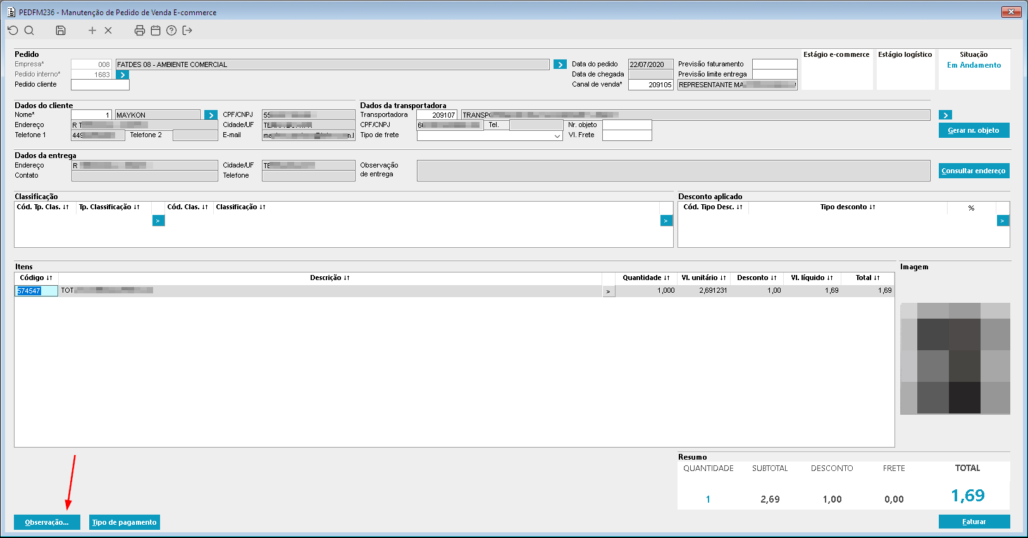Click the customer Nome code field
The image size is (1028, 538).
click(91, 115)
